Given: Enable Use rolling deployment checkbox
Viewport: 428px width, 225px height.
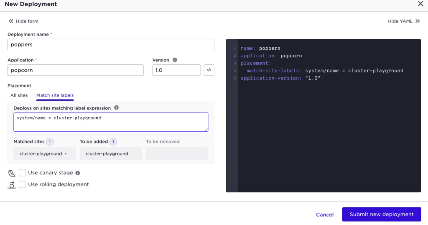Looking at the screenshot, I should pyautogui.click(x=23, y=184).
